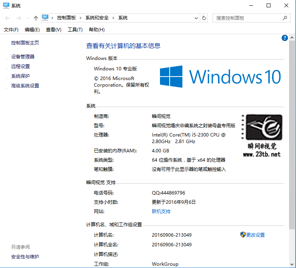This screenshot has height=268, width=296.
Task: Click 更改设置 shield link
Action: click(255, 235)
